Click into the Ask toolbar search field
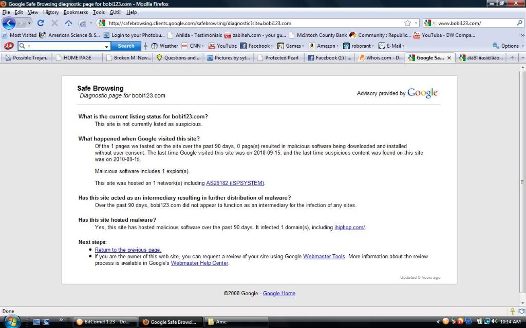 pos(64,46)
